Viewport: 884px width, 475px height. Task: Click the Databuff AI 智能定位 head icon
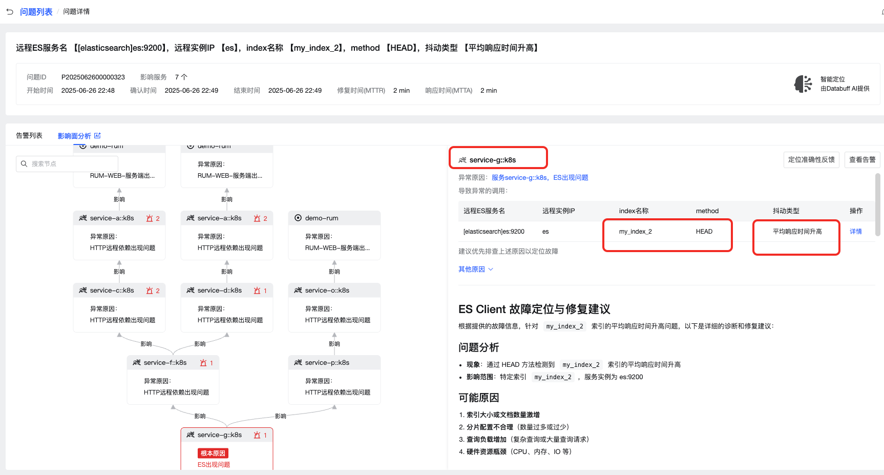click(x=803, y=84)
